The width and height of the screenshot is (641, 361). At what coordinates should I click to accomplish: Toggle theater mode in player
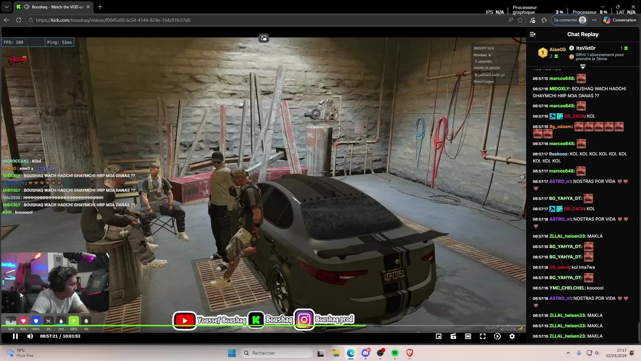(x=468, y=336)
